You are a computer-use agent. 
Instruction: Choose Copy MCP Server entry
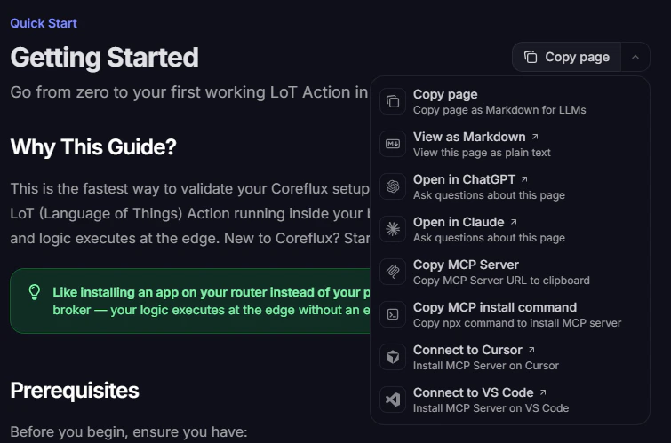[x=510, y=272]
